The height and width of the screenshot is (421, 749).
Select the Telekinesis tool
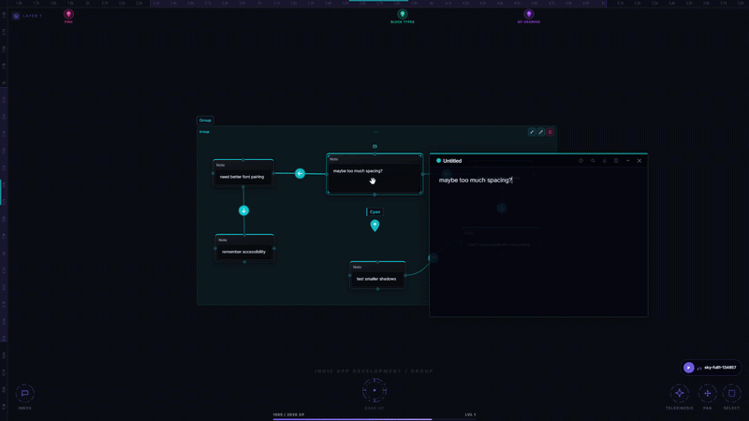[x=680, y=393]
